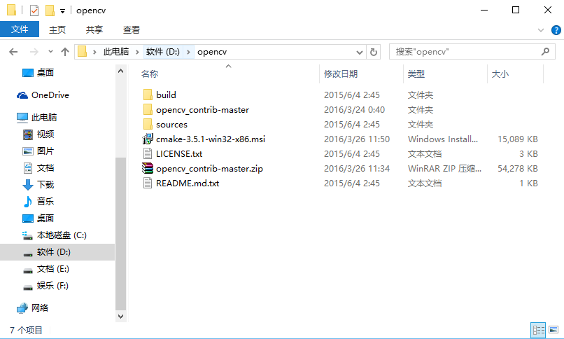Go up one folder level
The height and width of the screenshot is (339, 564).
point(65,52)
